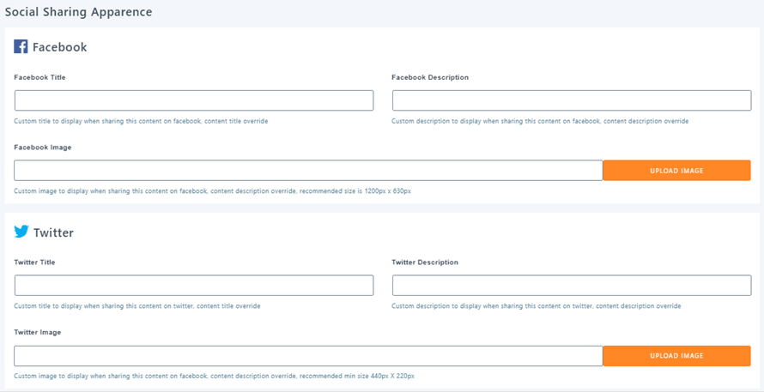Select the Twitter Image path field
This screenshot has height=392, width=764.
(308, 356)
